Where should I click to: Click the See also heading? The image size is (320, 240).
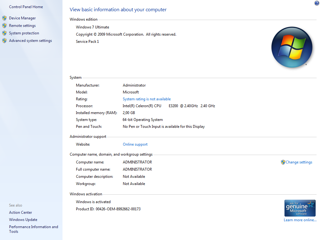(x=16, y=205)
